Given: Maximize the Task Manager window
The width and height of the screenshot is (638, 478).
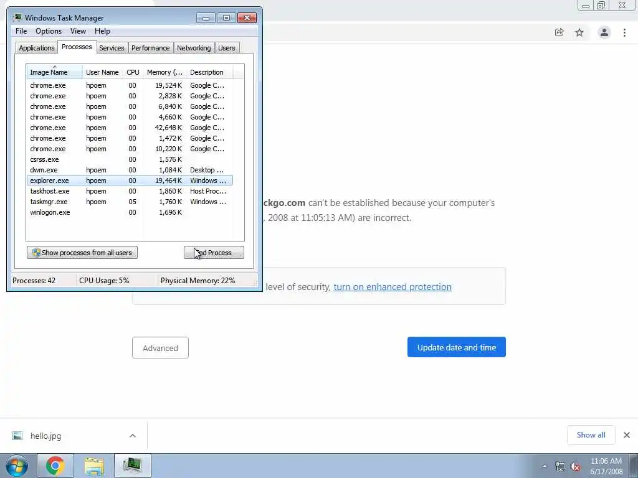Looking at the screenshot, I should [226, 18].
